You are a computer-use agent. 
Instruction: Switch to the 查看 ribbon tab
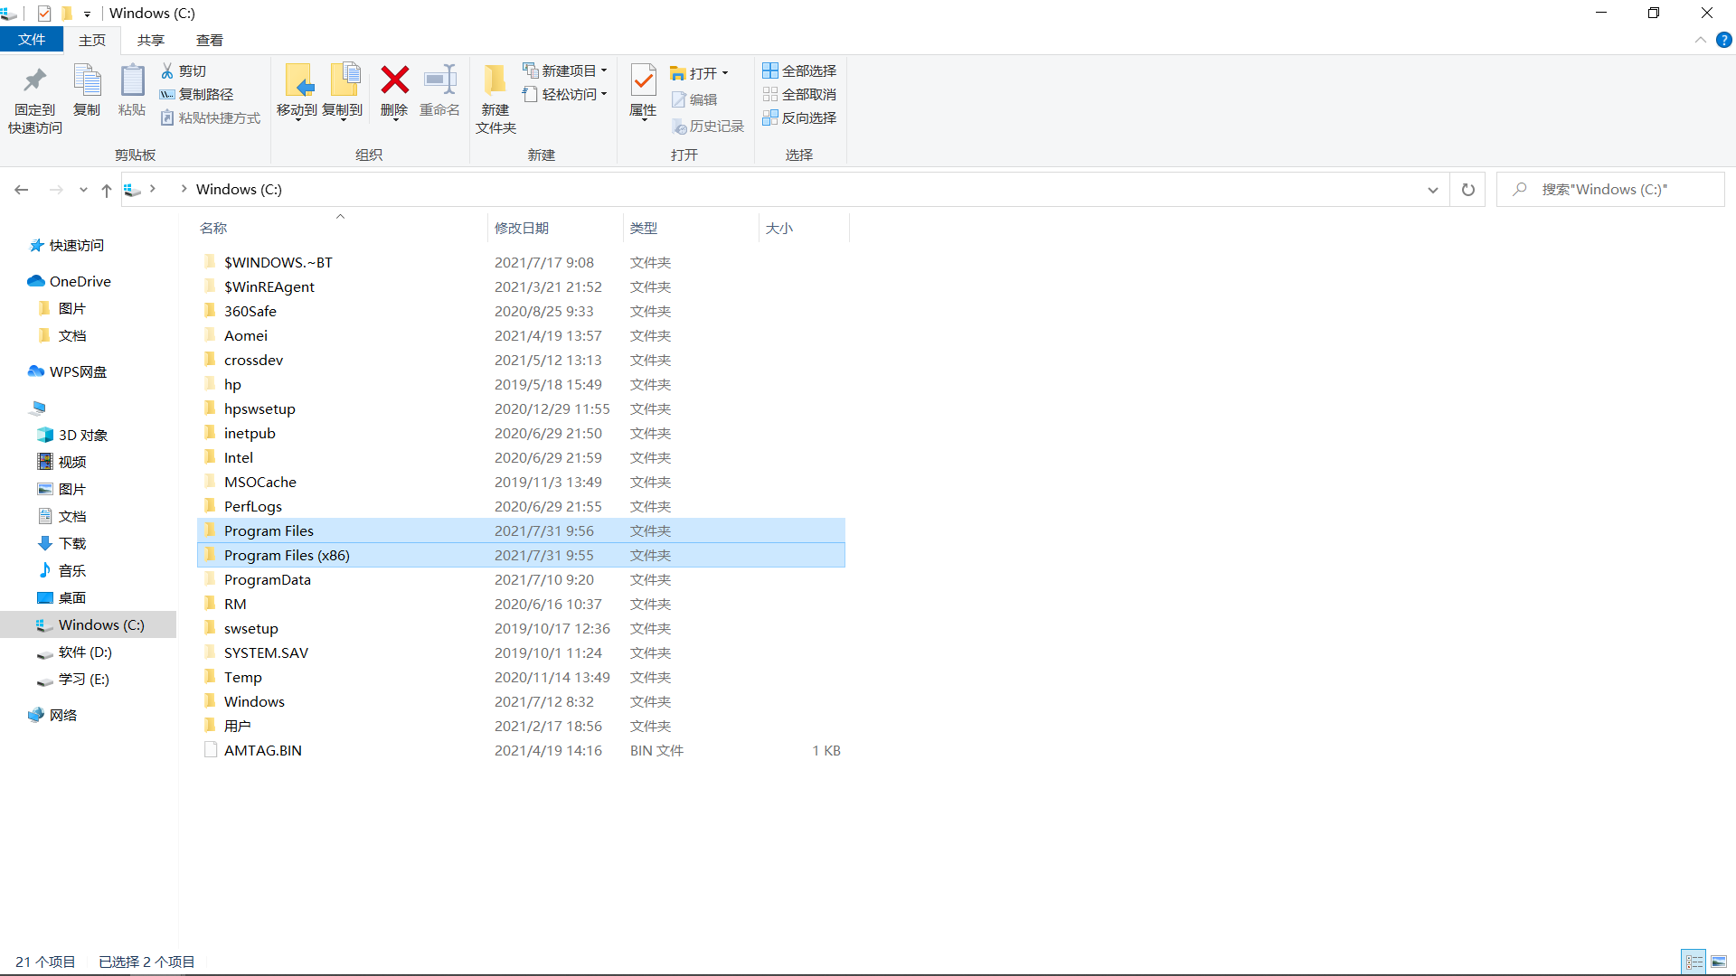point(209,40)
